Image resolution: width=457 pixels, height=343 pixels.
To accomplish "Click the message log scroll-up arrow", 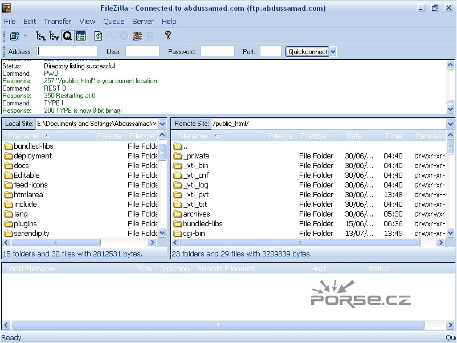I will 450,65.
